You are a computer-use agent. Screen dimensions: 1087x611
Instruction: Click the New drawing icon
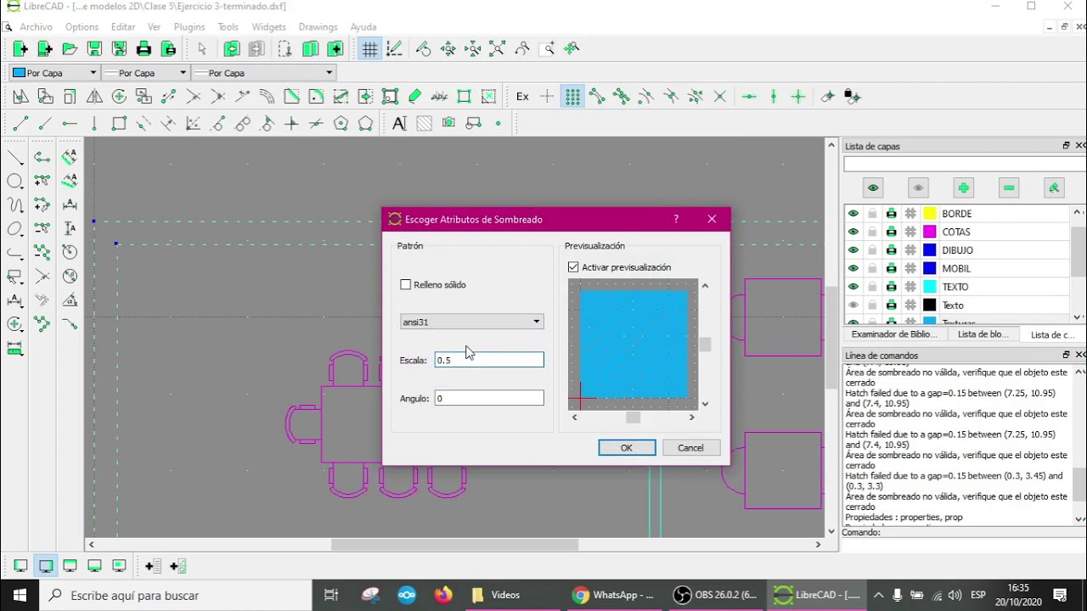pos(20,49)
